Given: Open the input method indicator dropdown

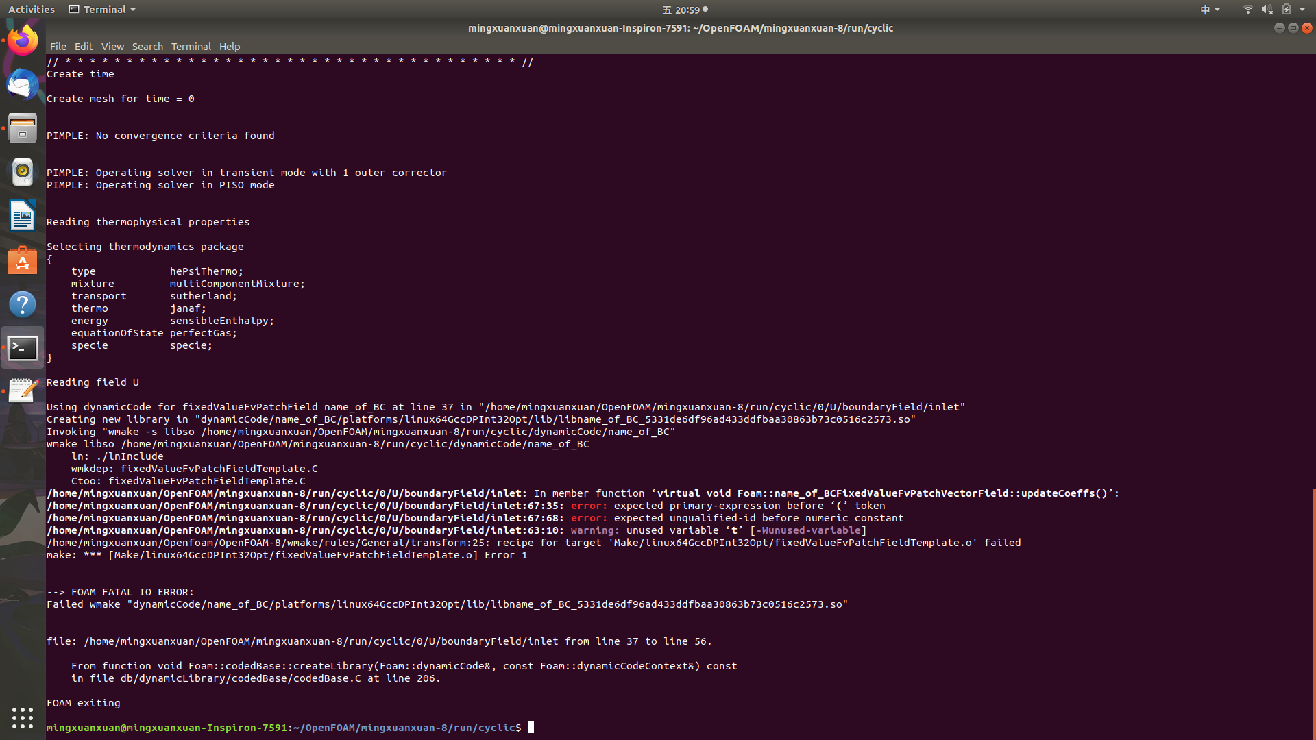Looking at the screenshot, I should [x=1210, y=10].
